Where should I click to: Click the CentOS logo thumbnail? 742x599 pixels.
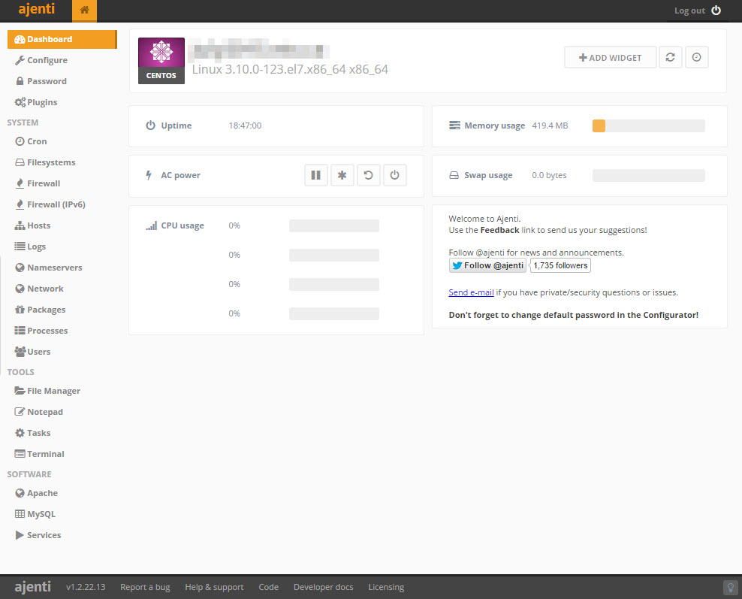coord(161,61)
